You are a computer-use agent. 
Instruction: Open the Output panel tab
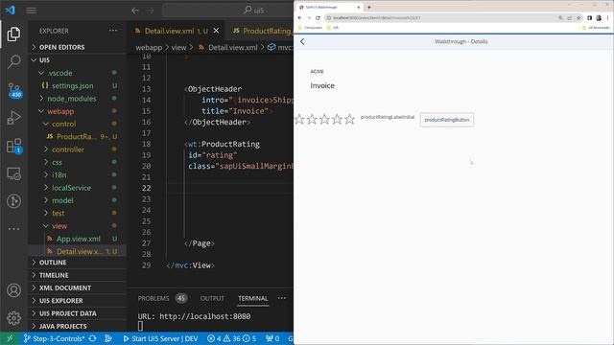[x=212, y=298]
